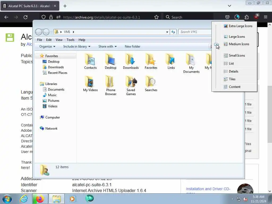Viewport: 272px width, 204px height.
Task: Open the Firefox hamburger menu
Action: click(266, 17)
